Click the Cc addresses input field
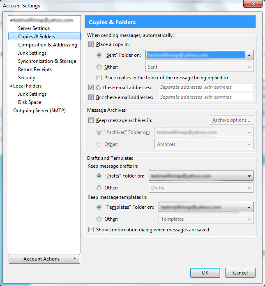The image size is (265, 286). point(206,87)
